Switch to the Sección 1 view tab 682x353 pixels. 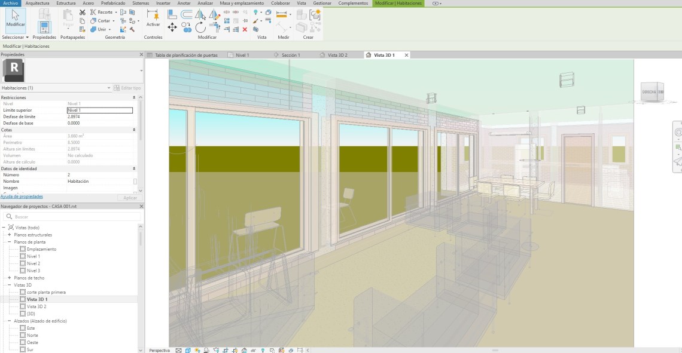pyautogui.click(x=290, y=55)
